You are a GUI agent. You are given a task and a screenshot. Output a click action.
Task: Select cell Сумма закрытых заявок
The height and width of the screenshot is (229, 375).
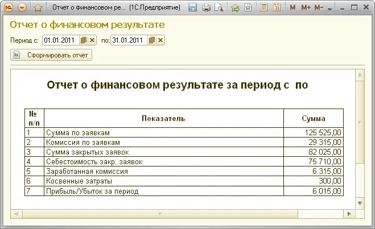[x=164, y=152]
